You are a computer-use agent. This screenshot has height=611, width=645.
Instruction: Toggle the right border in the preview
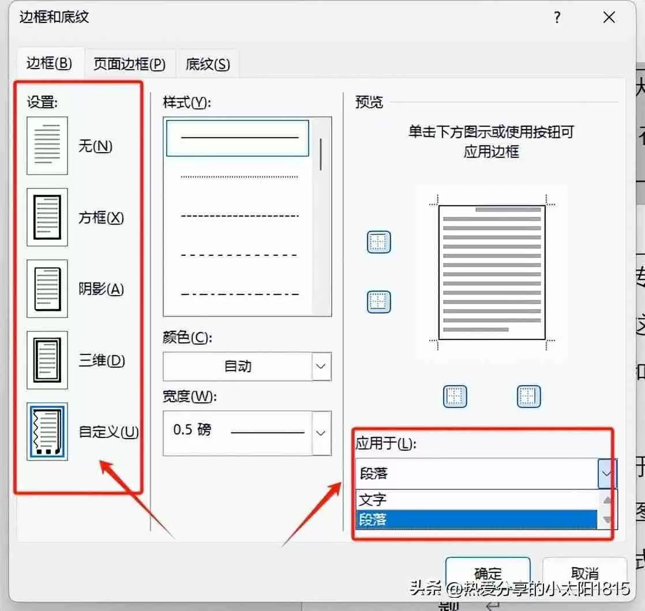click(530, 396)
